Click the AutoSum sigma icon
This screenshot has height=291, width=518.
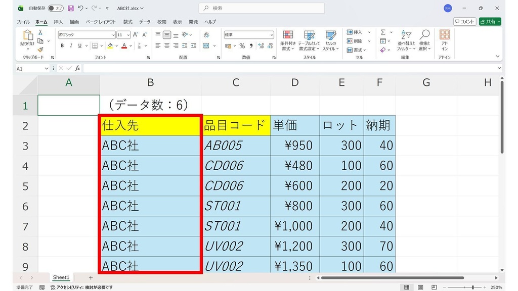coord(383,32)
